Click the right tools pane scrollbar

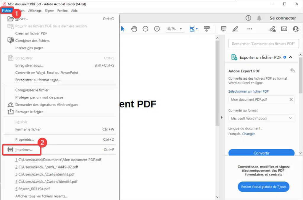[x=300, y=75]
